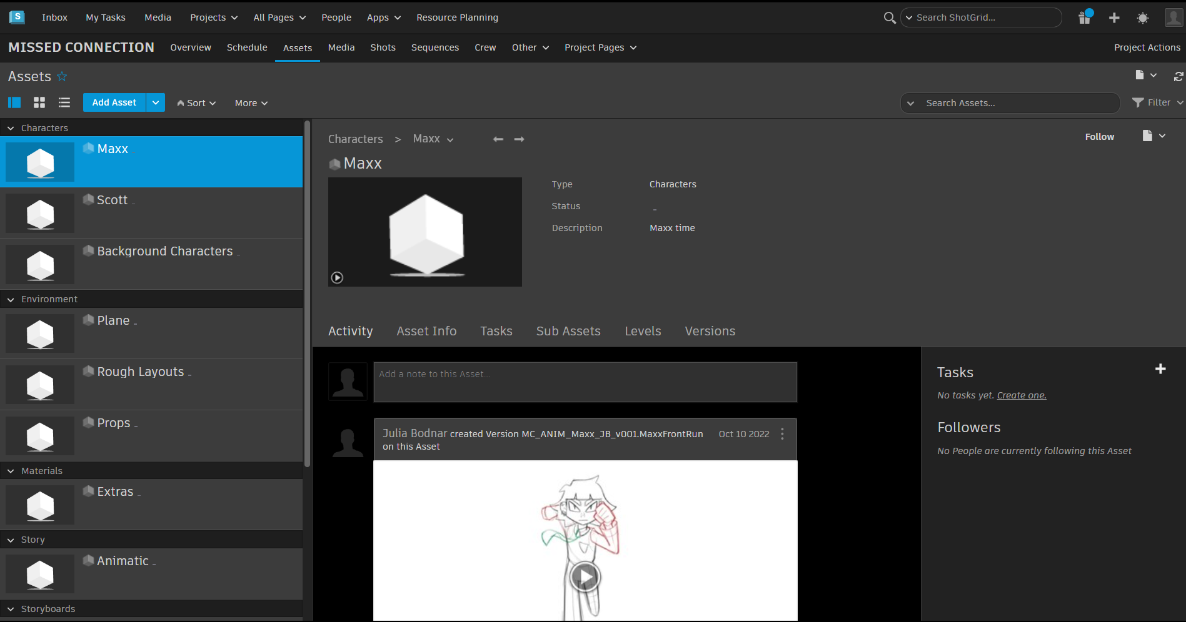Open activity entry three-dot menu
1186x622 pixels.
click(x=782, y=434)
